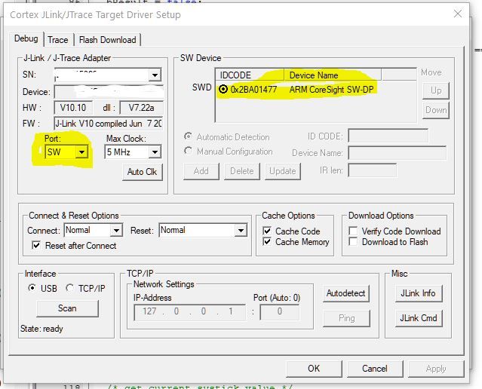
Task: Open the Connect Normal dropdown
Action: [116, 230]
